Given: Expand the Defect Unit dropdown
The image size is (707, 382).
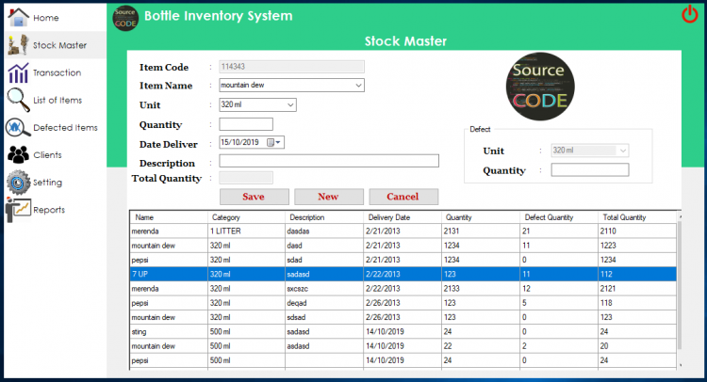Looking at the screenshot, I should pos(623,151).
